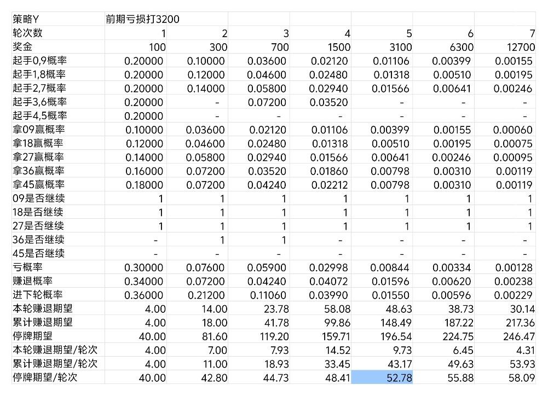The image size is (548, 396).
Task: Select the '拿27赢概率' row label
Action: click(38, 157)
